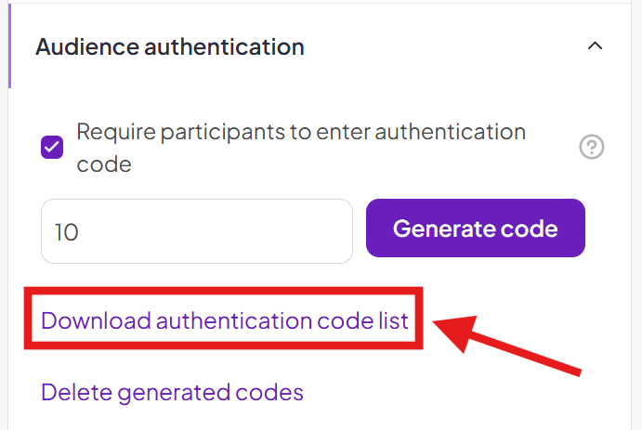Click the upward caret beside Audience authentication

point(596,46)
